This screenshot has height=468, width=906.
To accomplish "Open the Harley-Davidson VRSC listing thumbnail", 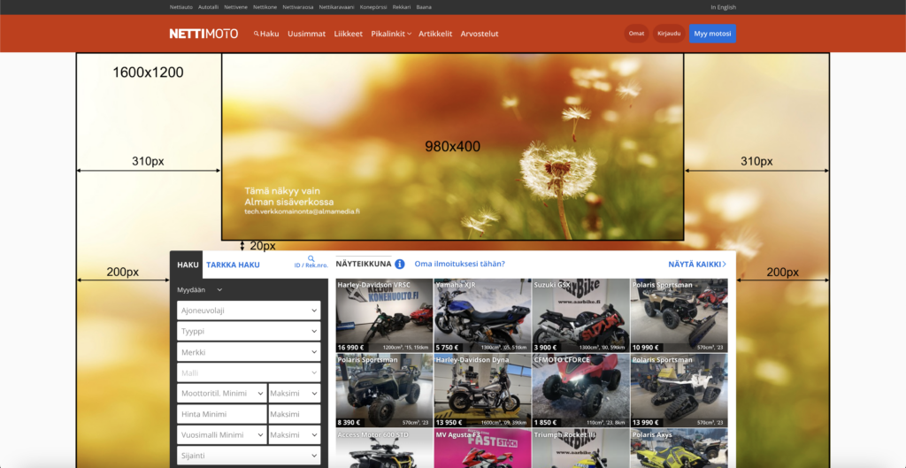I will [x=384, y=316].
